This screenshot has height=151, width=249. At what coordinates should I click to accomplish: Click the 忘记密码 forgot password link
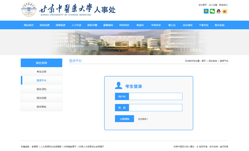point(143,119)
